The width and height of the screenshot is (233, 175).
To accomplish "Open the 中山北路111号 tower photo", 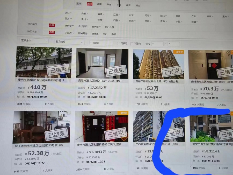I will (158, 64).
